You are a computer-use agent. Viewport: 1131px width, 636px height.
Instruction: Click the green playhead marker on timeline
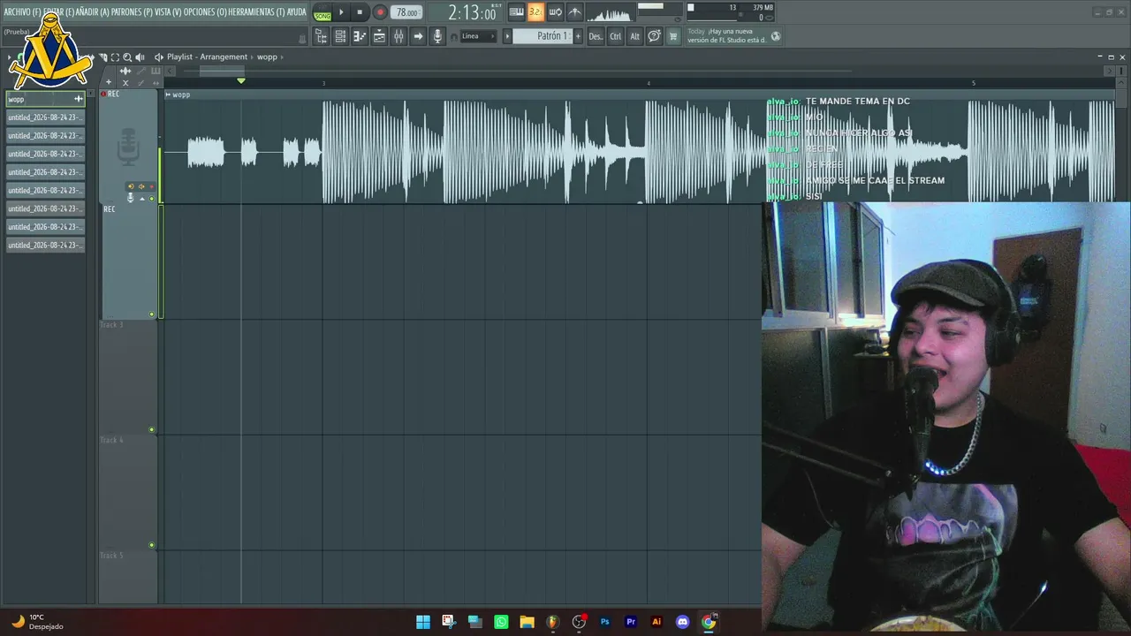point(241,81)
